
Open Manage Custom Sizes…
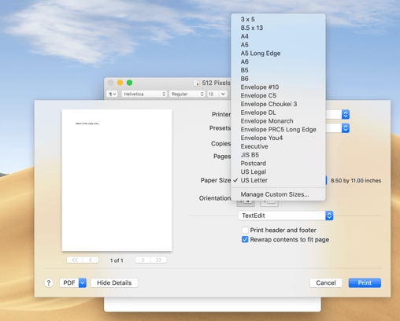(x=278, y=194)
